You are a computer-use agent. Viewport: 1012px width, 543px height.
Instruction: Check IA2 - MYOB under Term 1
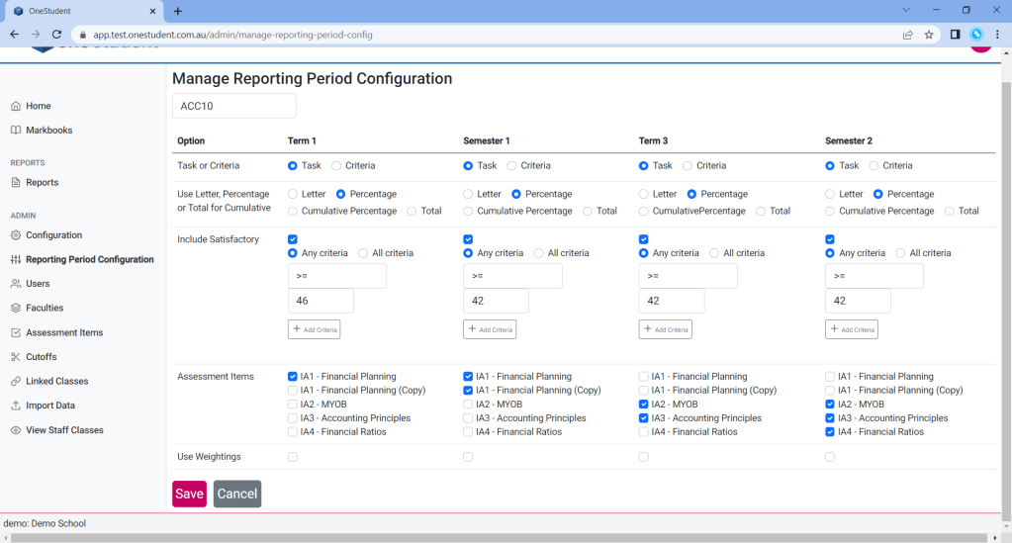click(x=293, y=405)
